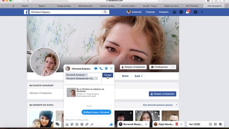Screen dimensions: 229x129
Task: Open the Фото profile tab
Action: point(125,76)
